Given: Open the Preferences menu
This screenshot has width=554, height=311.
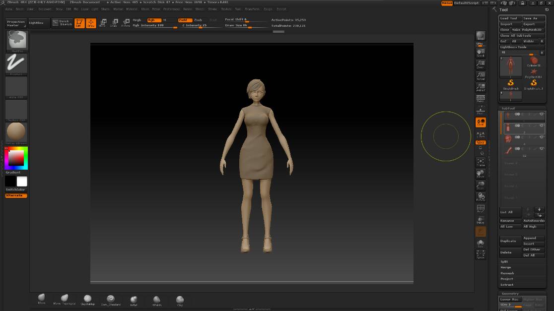Looking at the screenshot, I should pyautogui.click(x=172, y=9).
